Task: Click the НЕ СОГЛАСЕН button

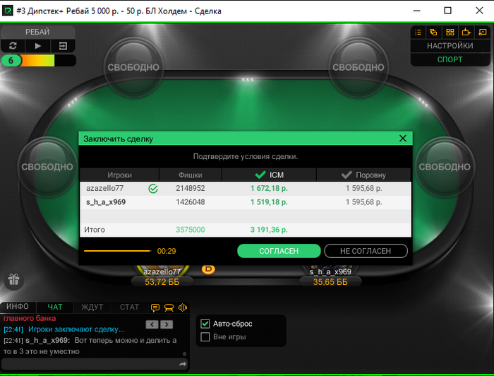Action: point(366,251)
